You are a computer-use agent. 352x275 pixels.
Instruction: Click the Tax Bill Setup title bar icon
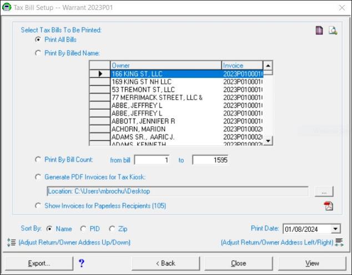coord(7,8)
